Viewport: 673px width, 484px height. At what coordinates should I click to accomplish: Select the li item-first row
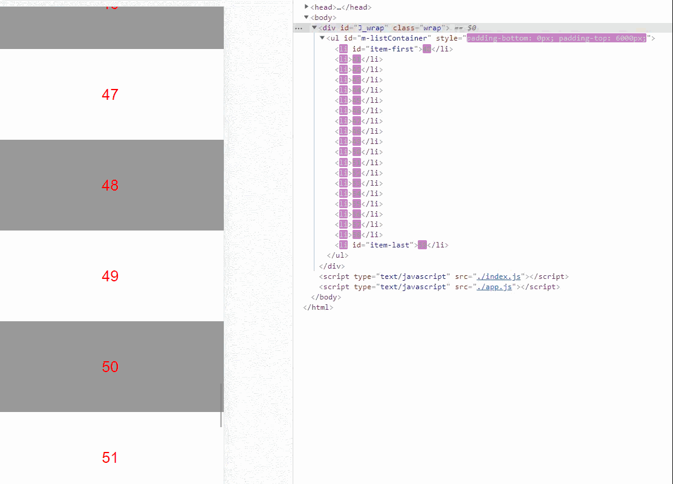point(394,49)
